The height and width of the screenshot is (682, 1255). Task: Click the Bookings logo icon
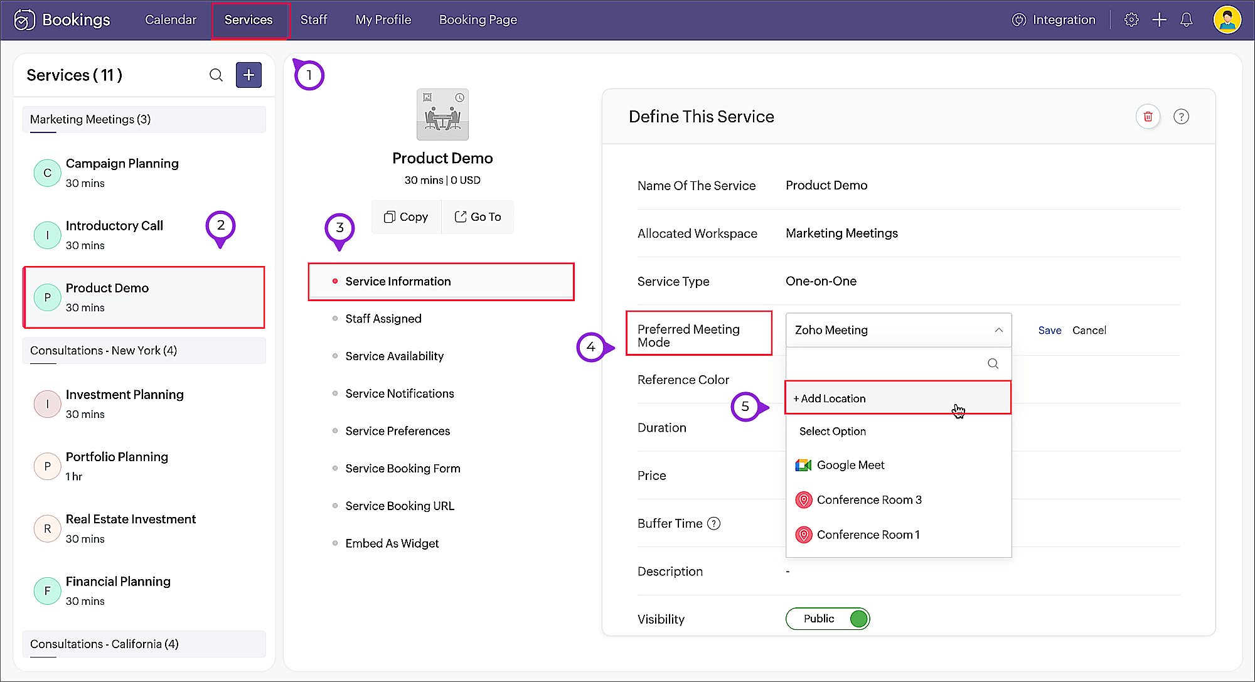pyautogui.click(x=24, y=19)
